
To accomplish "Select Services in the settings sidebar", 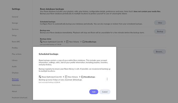I will click(x=15, y=29).
